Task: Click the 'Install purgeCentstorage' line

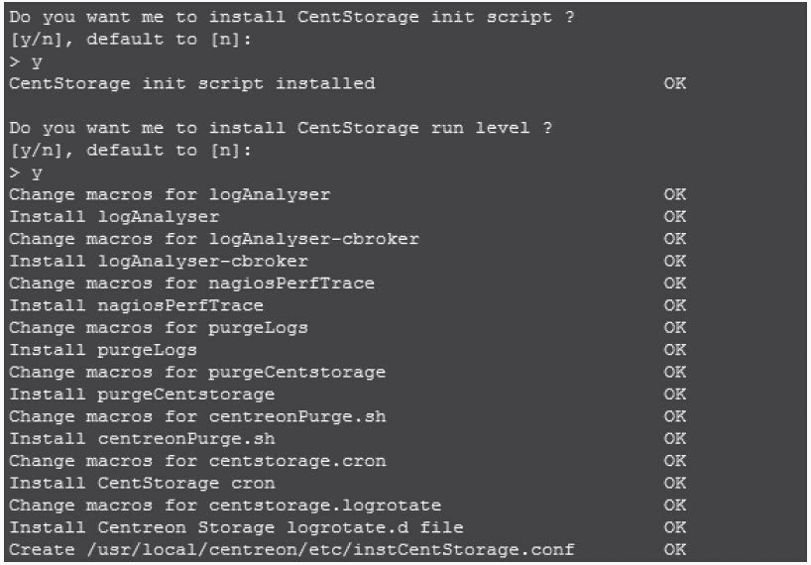Action: [x=142, y=395]
